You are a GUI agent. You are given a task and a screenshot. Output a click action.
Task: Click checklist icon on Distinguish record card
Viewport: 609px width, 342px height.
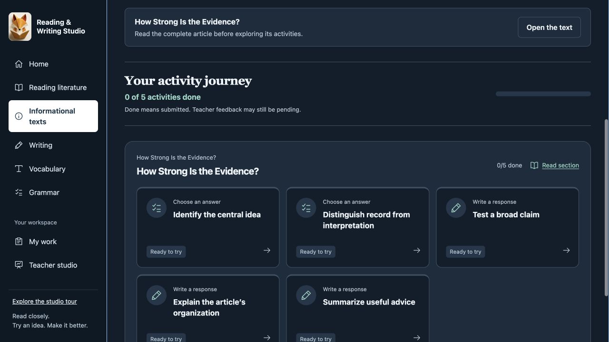pos(306,208)
